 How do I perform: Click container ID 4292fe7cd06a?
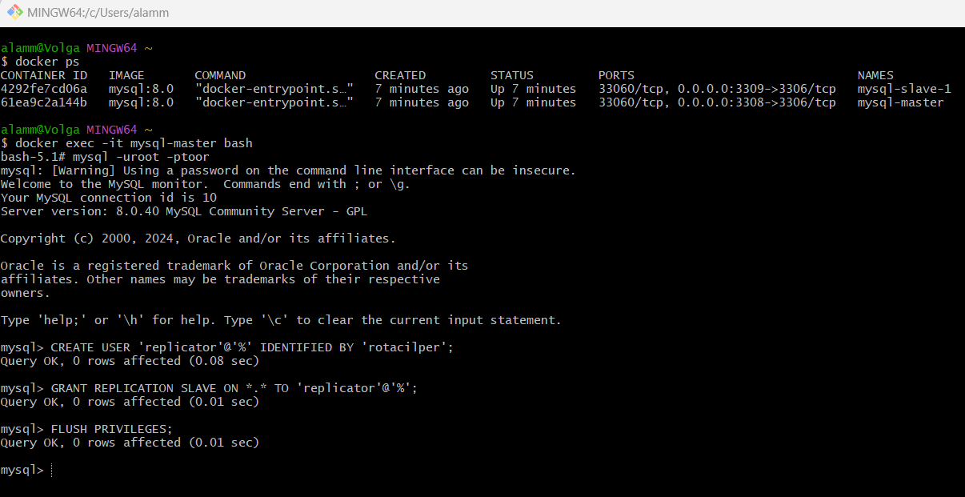pyautogui.click(x=44, y=89)
